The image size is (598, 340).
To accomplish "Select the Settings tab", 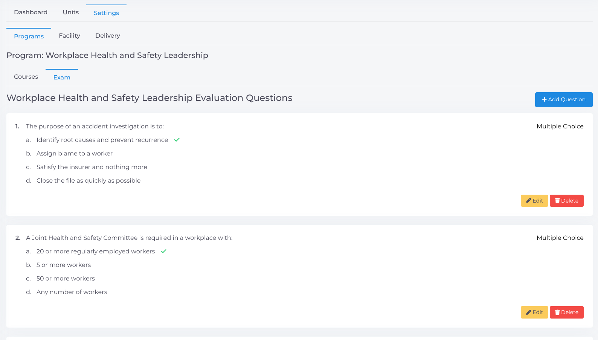I will (x=106, y=13).
